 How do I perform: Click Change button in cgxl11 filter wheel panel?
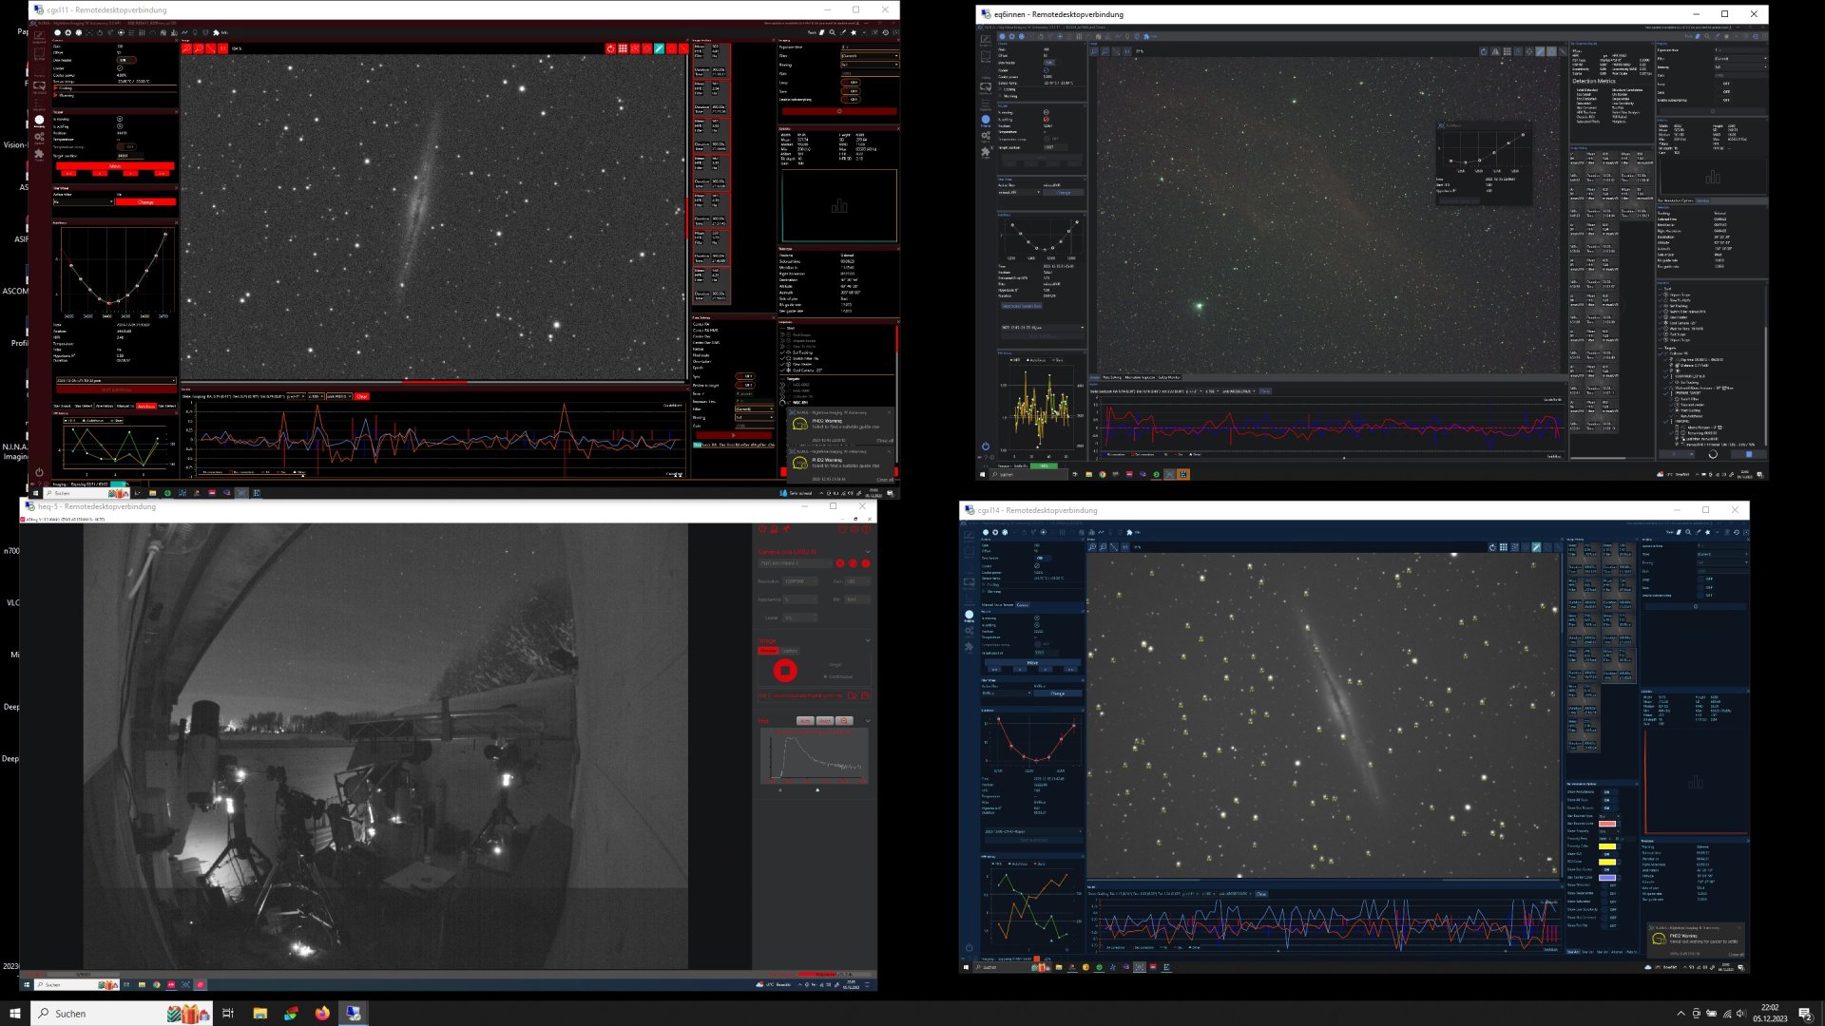[x=145, y=201]
